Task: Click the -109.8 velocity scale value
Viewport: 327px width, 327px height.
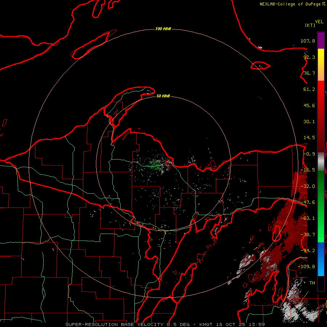Action: click(306, 267)
